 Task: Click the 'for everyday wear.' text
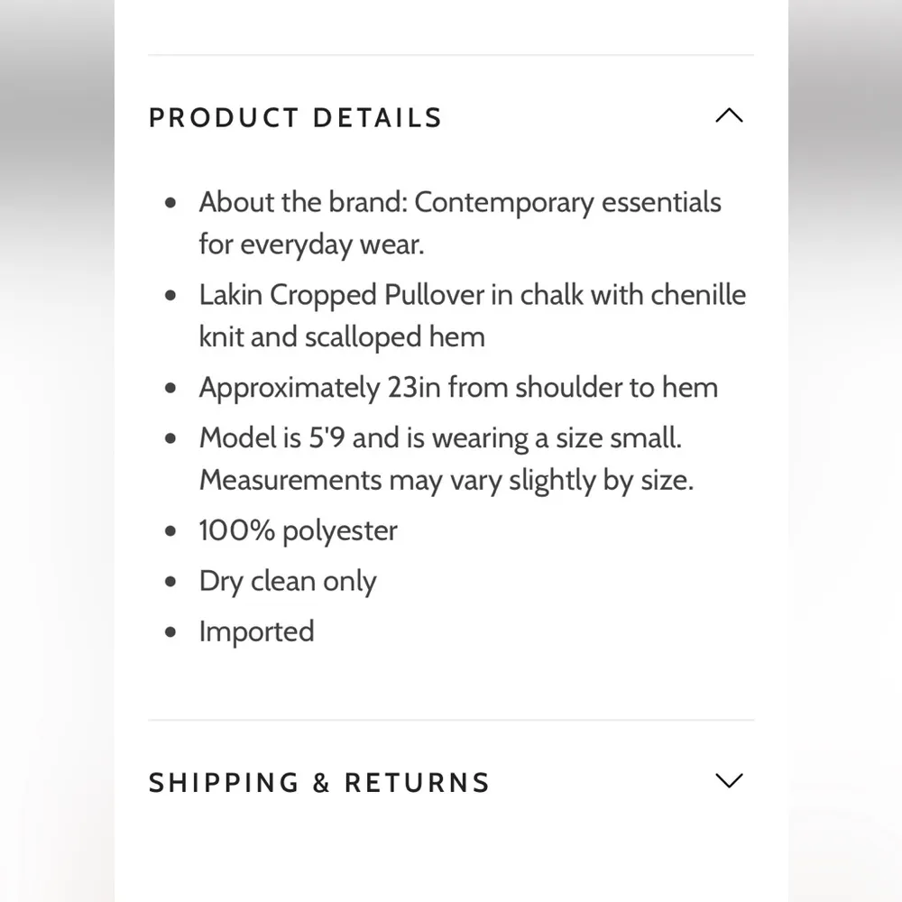311,244
